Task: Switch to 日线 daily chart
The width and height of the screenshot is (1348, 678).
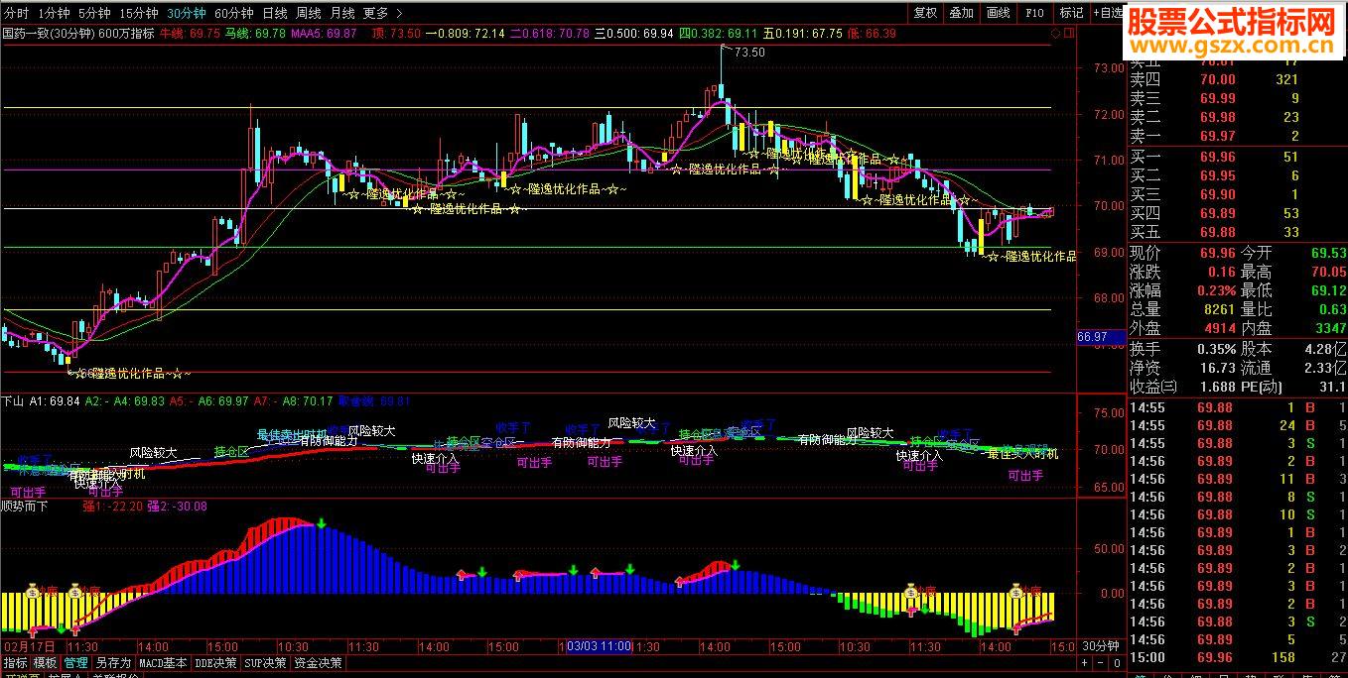Action: coord(275,13)
